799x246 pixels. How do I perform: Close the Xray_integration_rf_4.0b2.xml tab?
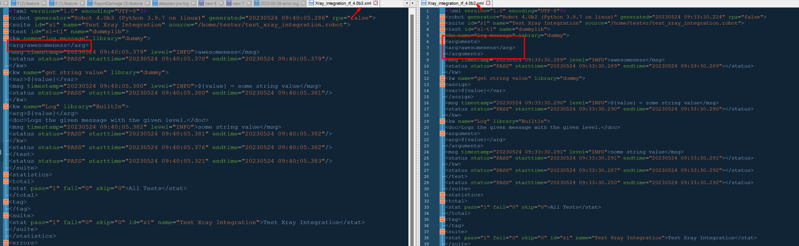(488, 3)
